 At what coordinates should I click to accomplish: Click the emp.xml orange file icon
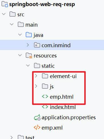click(x=37, y=127)
